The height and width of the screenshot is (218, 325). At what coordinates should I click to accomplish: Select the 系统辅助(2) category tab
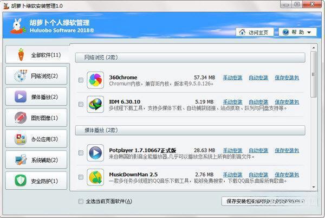pos(36,160)
